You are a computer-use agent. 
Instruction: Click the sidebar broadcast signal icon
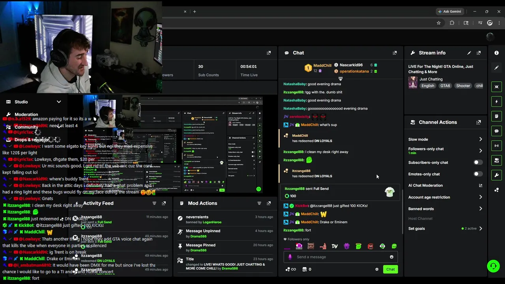pos(496,146)
